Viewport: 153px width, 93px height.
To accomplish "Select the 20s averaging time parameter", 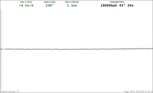I will pos(131,6).
